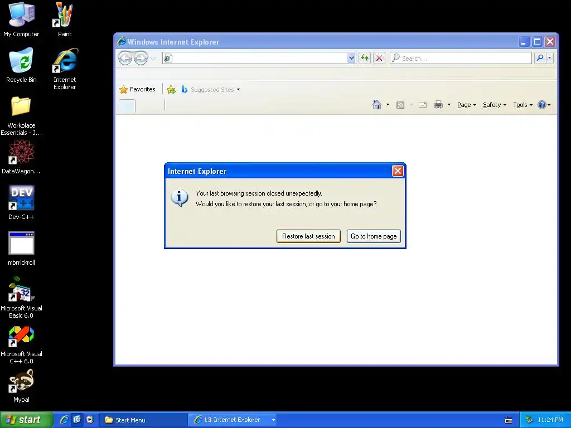This screenshot has width=571, height=428.
Task: Click the green Refresh icon
Action: pos(365,58)
